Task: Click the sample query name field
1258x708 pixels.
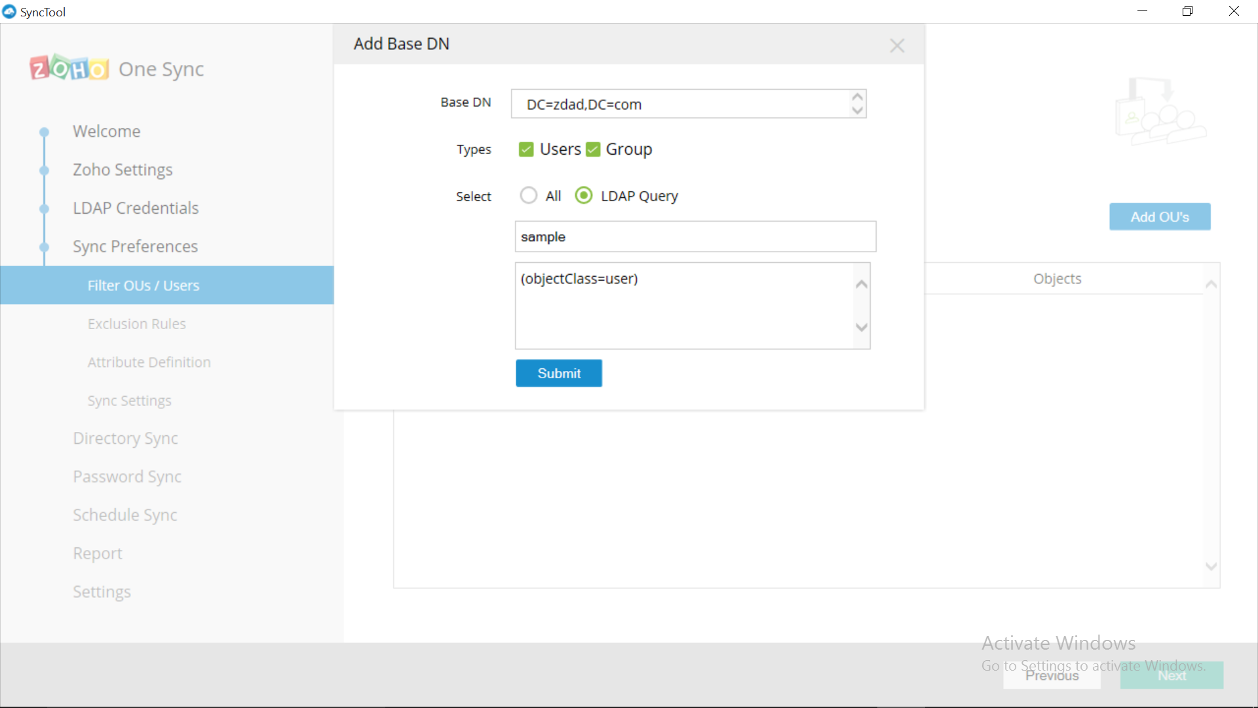Action: [695, 237]
